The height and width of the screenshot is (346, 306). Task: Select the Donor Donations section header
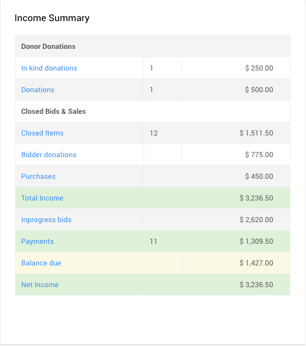coord(48,46)
